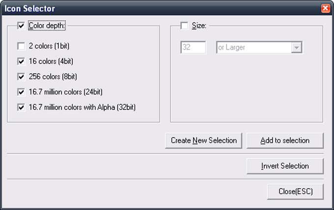The image size is (334, 210).
Task: Close the dialog with the red X icon
Action: (326, 8)
